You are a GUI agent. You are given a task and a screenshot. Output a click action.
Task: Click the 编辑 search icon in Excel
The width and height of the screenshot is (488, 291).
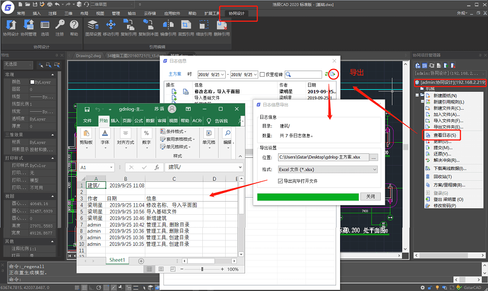(228, 134)
